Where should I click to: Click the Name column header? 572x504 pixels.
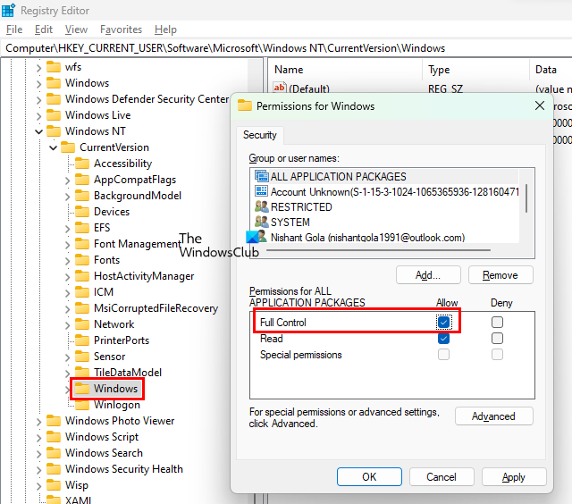[x=289, y=70]
